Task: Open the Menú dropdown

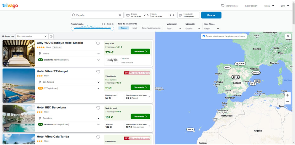Action: coord(269,6)
